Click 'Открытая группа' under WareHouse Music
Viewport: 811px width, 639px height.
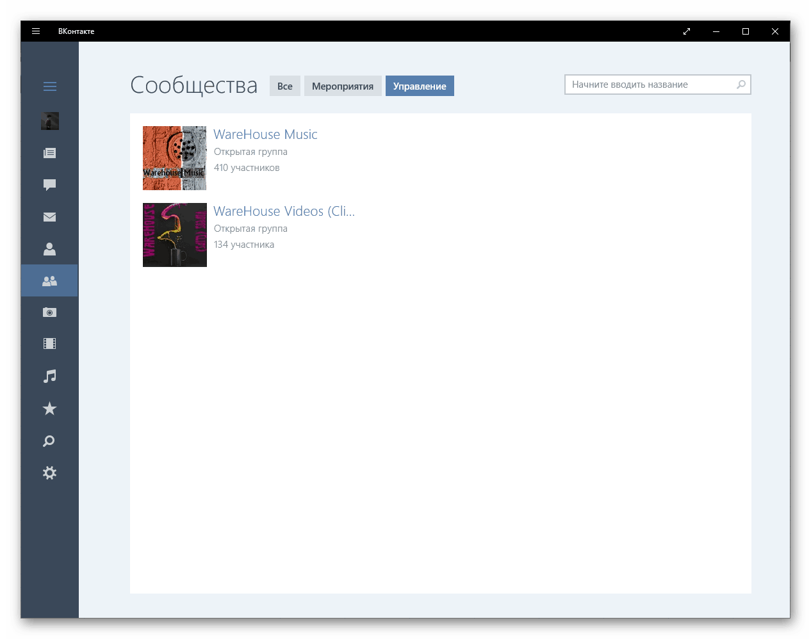(x=250, y=152)
